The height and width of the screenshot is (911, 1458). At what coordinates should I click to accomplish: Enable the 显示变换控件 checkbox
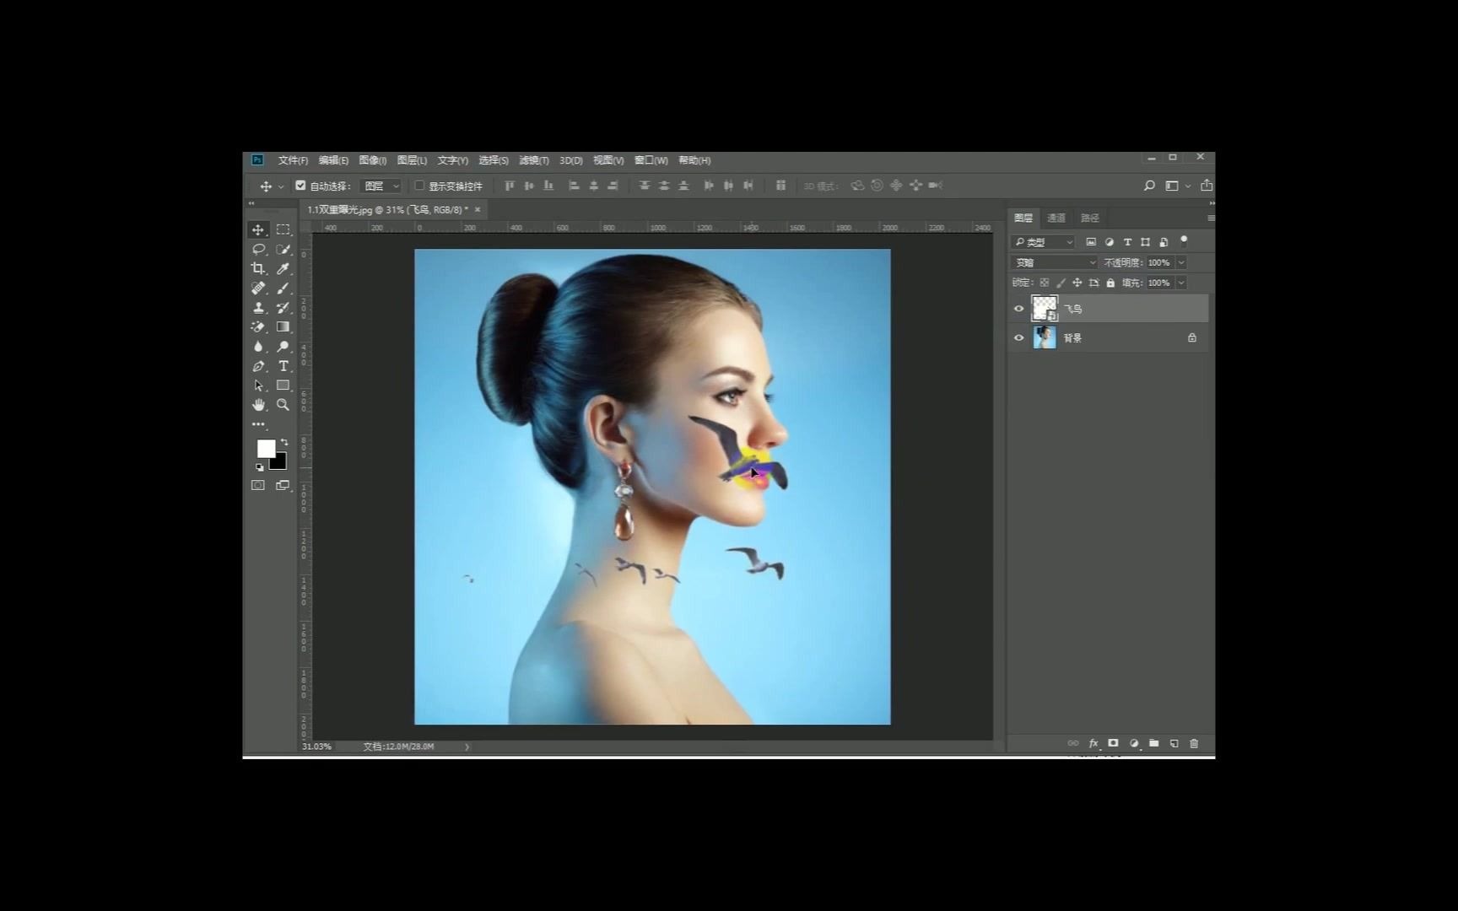(419, 186)
